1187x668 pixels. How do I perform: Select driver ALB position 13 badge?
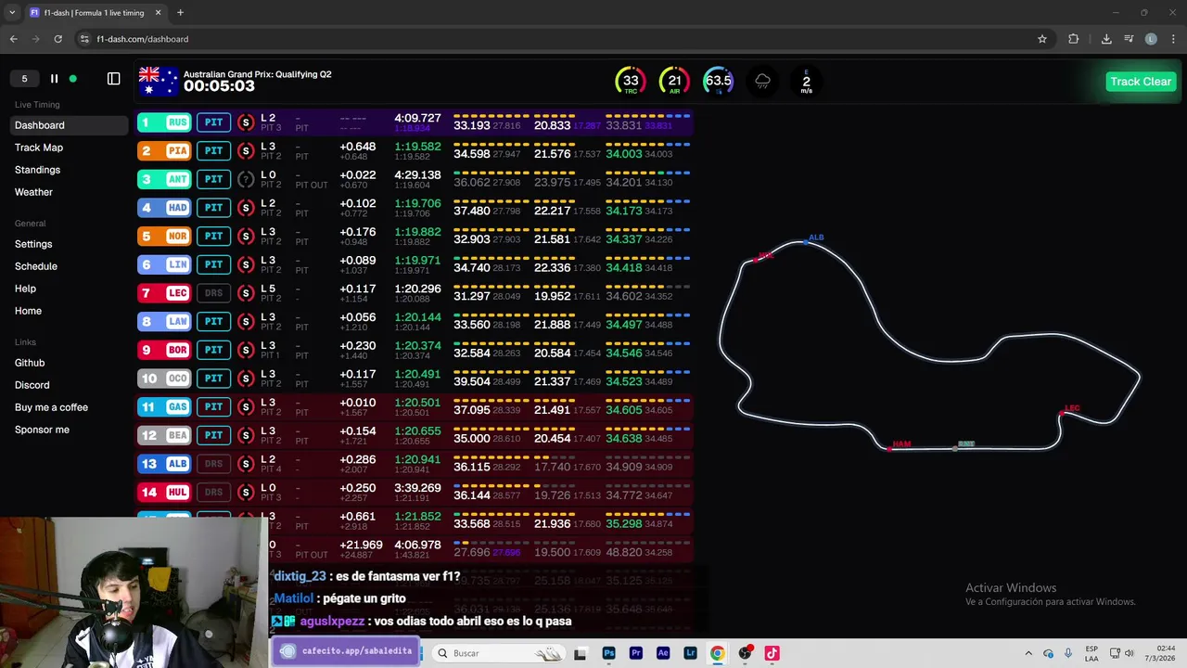point(164,464)
